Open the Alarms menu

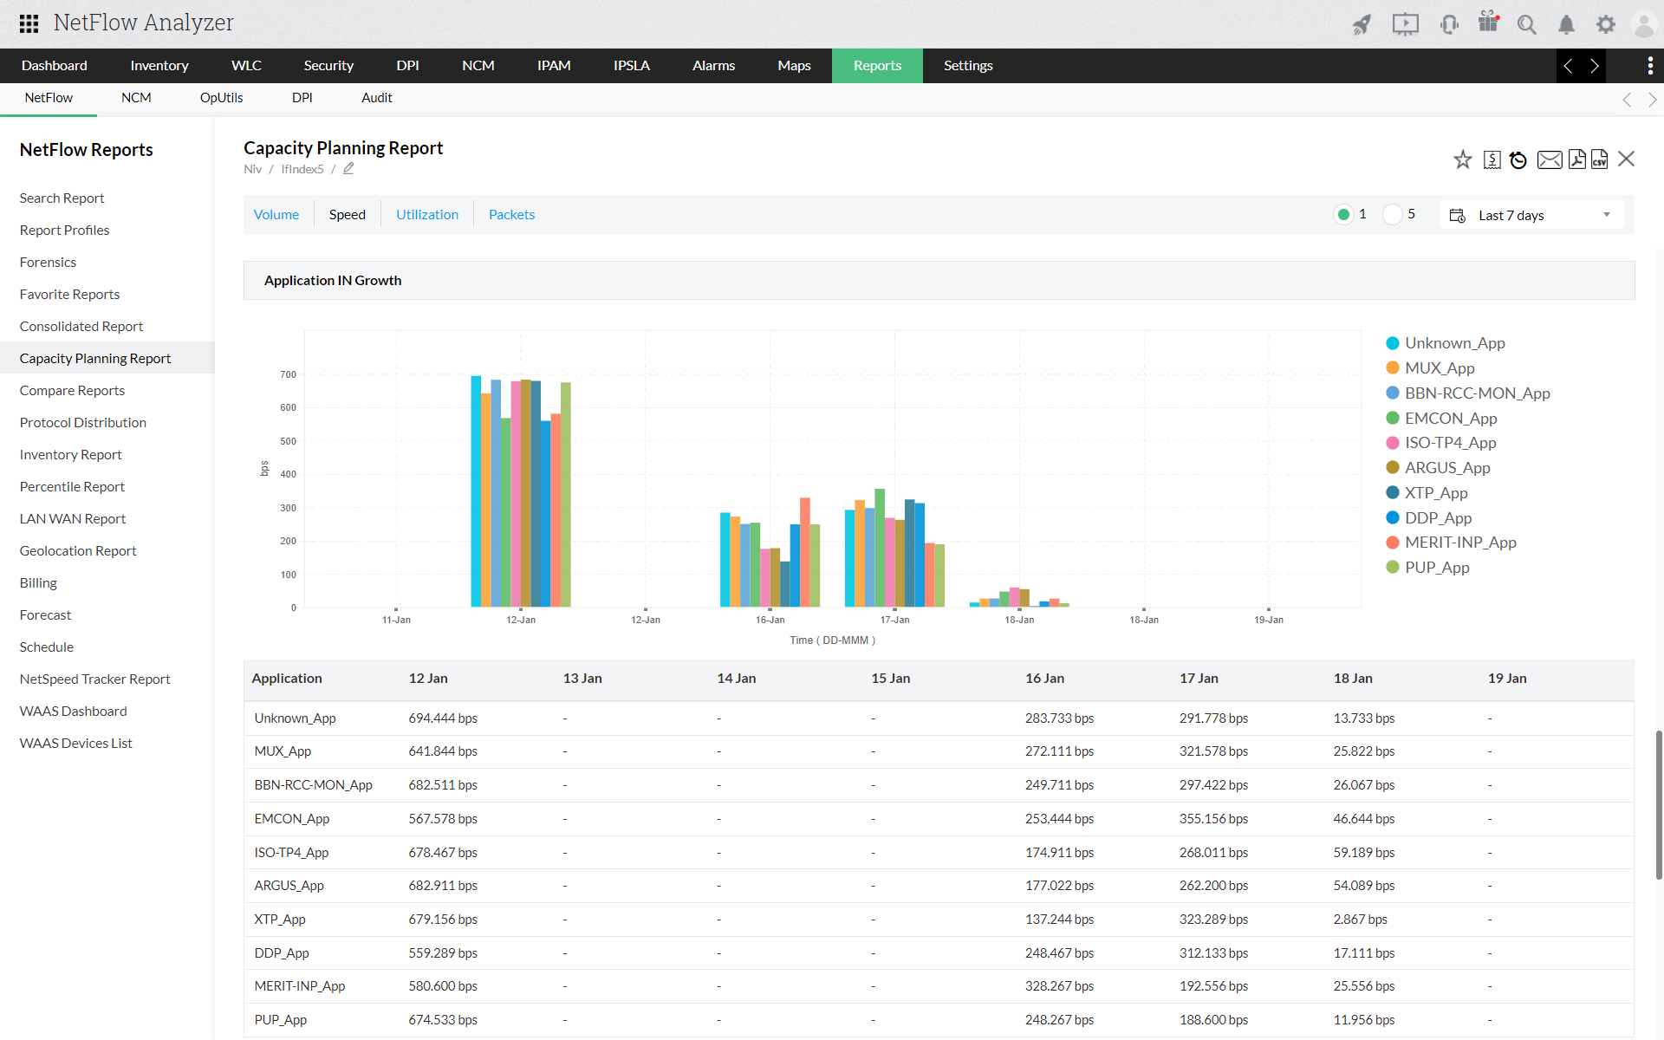coord(712,66)
